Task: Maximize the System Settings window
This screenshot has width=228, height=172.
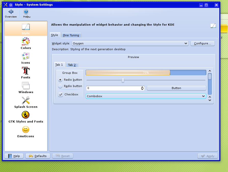Action: pos(206,5)
